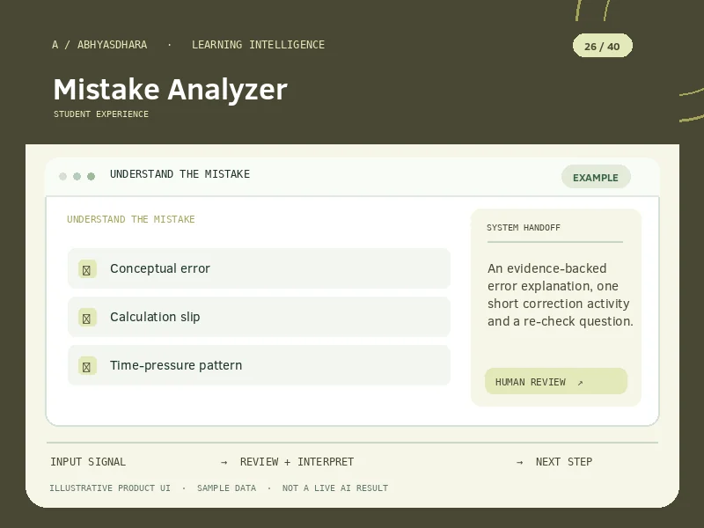This screenshot has width=704, height=528.
Task: Click the A / ABHYASDHARA breadcrumb
Action: [x=99, y=45]
